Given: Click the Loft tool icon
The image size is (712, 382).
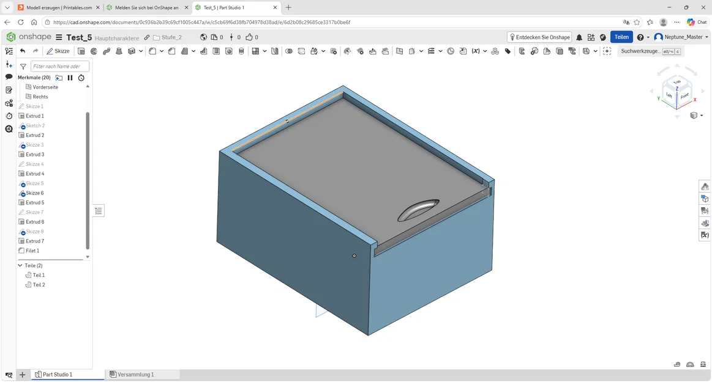Looking at the screenshot, I should point(119,51).
